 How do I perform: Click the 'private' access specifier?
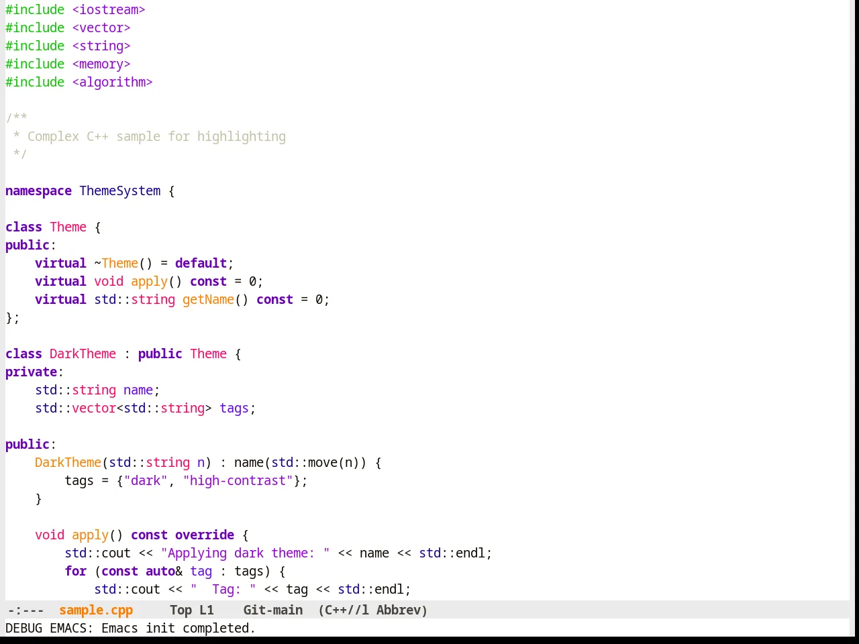pyautogui.click(x=31, y=372)
